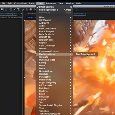This screenshot has width=115, height=115.
Task: Open the Rowbyte category
Action: [54, 91]
